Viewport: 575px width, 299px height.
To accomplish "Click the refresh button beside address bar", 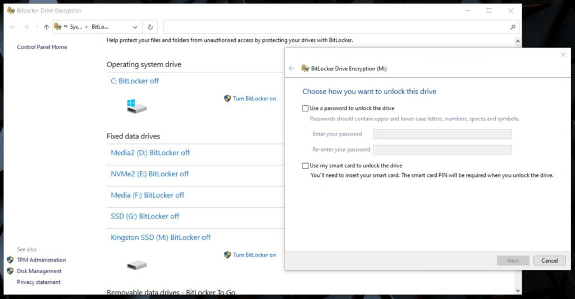I will pyautogui.click(x=150, y=27).
